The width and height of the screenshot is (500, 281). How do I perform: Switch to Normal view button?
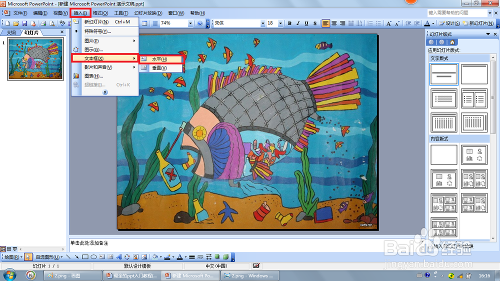[x=3, y=249]
